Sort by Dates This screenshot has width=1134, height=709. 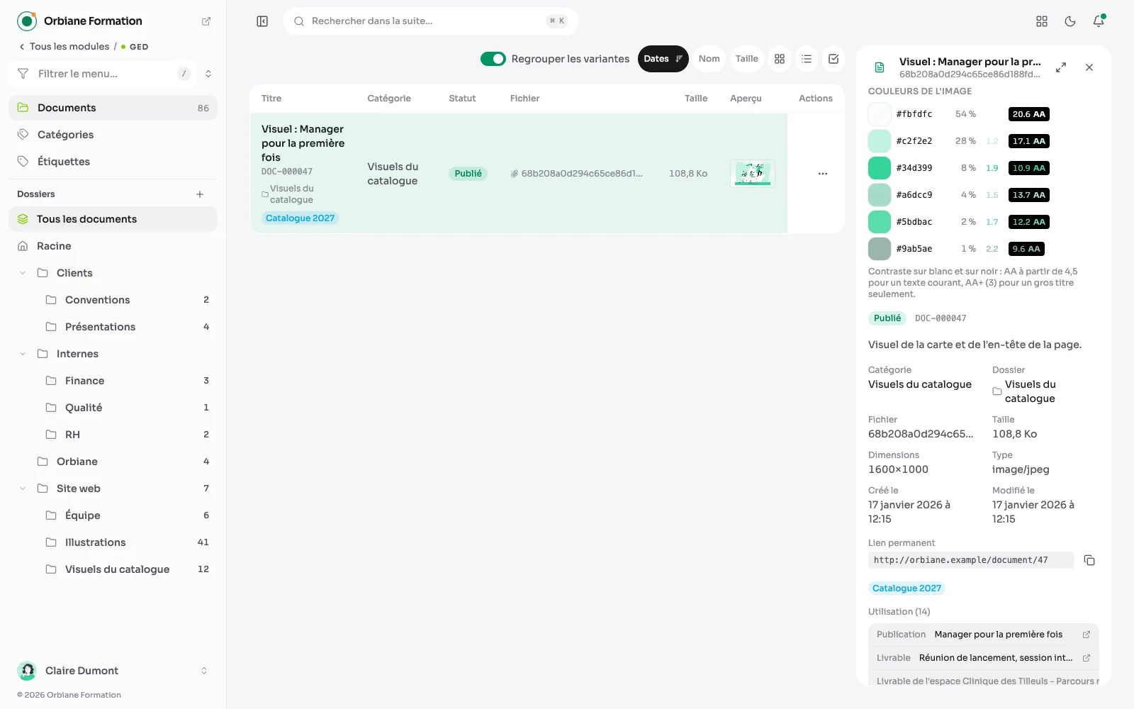click(663, 59)
